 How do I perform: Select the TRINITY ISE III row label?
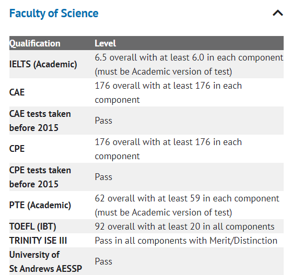[x=38, y=241]
